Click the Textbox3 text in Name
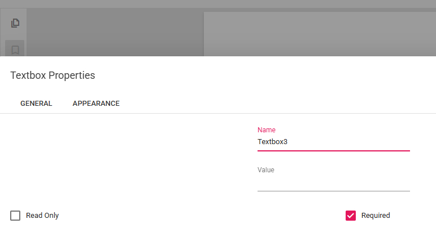The height and width of the screenshot is (237, 436). [273, 142]
